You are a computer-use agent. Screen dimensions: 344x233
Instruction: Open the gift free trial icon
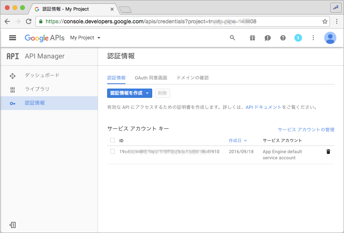(252, 38)
